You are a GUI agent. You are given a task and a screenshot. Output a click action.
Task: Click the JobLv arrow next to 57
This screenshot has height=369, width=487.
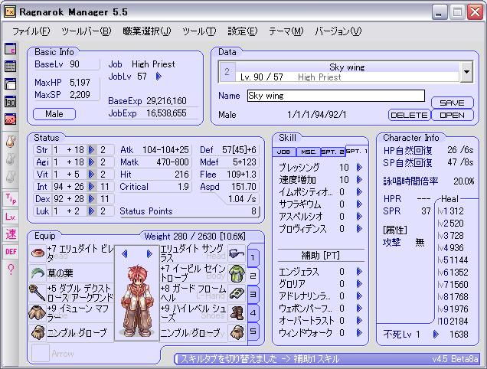point(159,76)
